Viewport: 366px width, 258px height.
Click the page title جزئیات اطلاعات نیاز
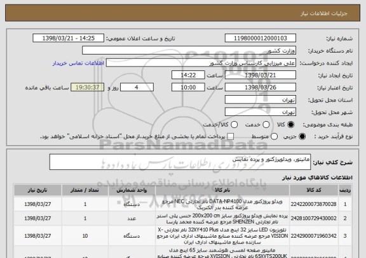coord(324,13)
